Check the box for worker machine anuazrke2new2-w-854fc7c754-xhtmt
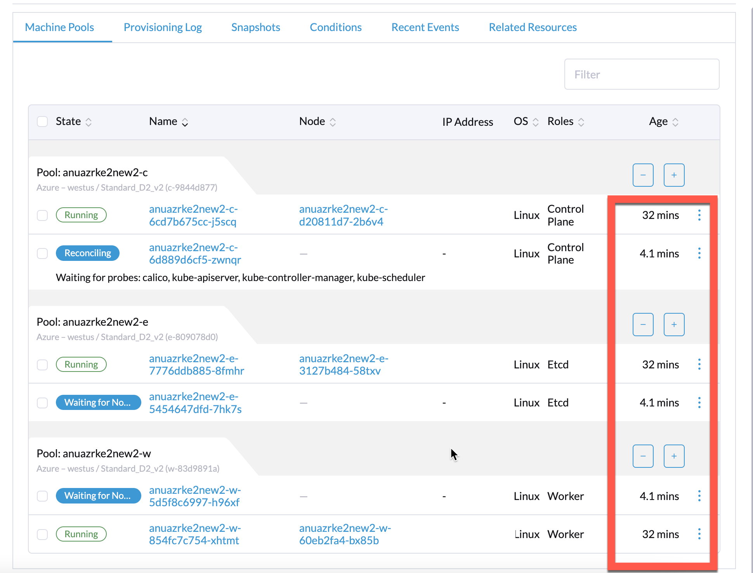Image resolution: width=753 pixels, height=573 pixels. tap(42, 534)
